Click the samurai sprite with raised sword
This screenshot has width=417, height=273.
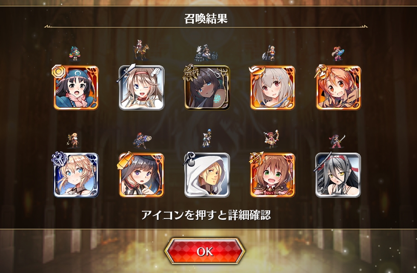point(337,141)
